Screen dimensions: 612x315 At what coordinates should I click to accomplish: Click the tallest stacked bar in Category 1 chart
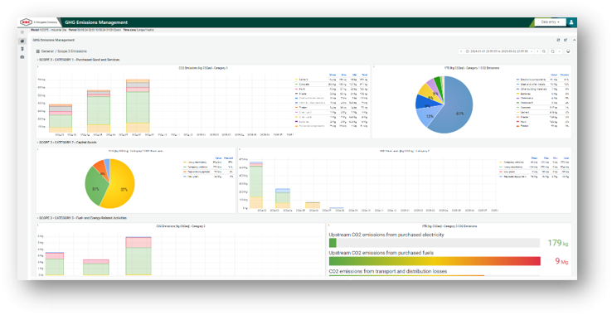click(138, 106)
